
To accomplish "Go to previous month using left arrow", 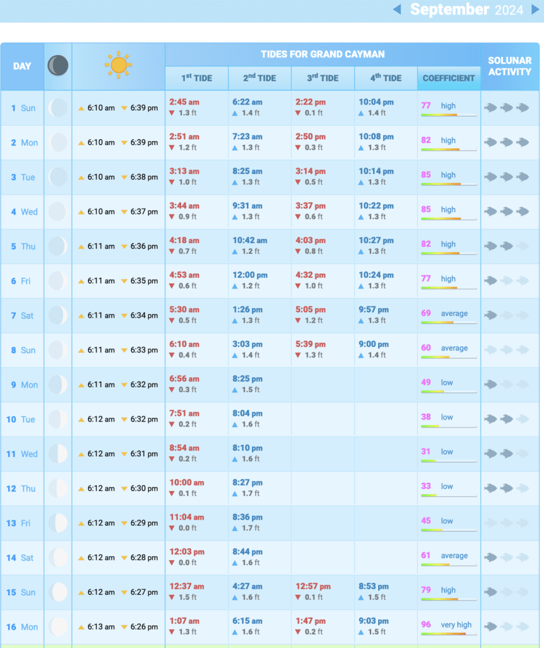I will (397, 9).
